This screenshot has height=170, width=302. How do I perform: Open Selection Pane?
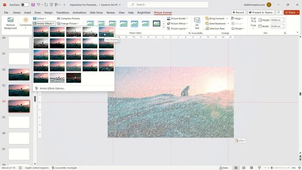tap(215, 28)
